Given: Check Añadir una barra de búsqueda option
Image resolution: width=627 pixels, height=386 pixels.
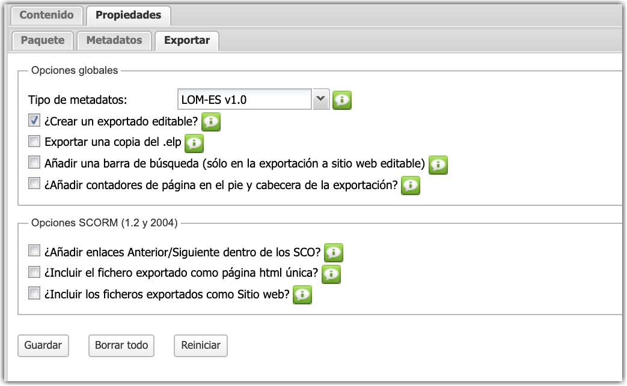Looking at the screenshot, I should pos(34,163).
